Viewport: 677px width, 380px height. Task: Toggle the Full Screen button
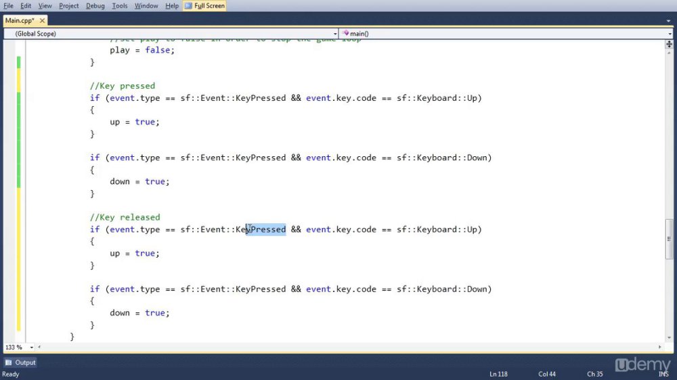204,5
